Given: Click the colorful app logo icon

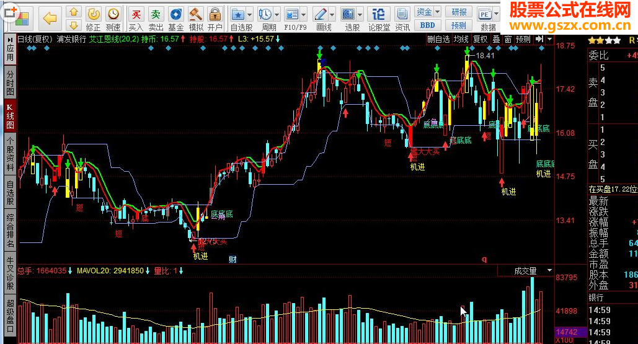Looking at the screenshot, I should [x=21, y=20].
